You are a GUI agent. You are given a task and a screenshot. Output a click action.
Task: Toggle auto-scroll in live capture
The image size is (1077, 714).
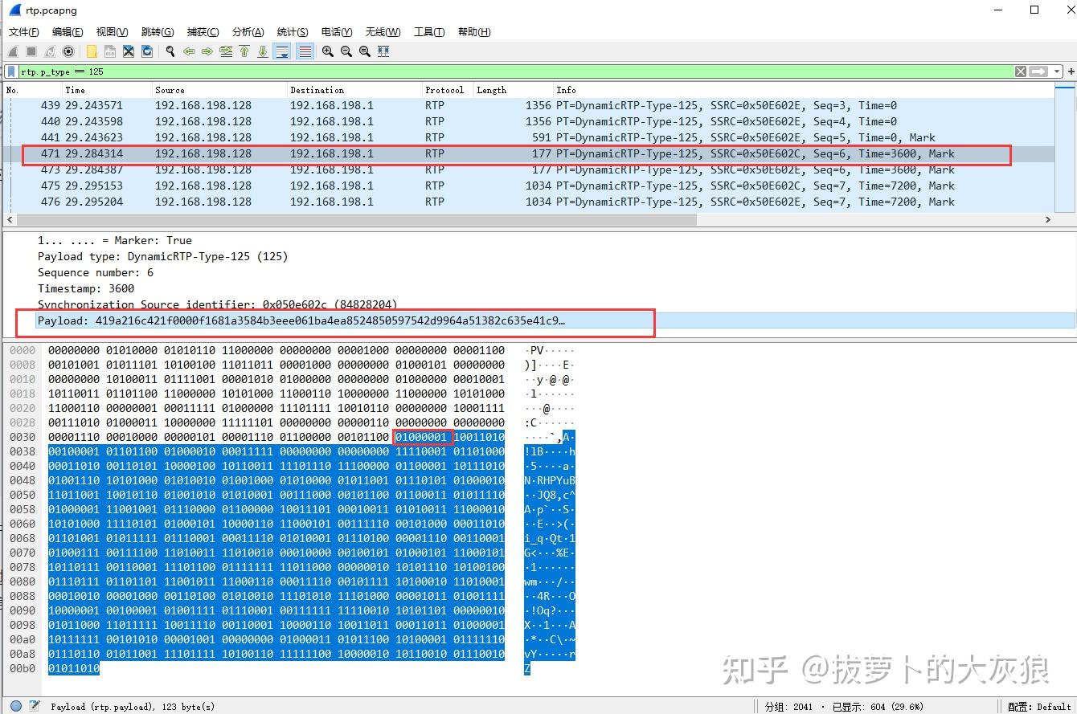(x=283, y=51)
